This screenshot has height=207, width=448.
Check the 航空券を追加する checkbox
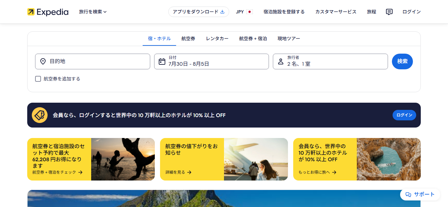38,79
